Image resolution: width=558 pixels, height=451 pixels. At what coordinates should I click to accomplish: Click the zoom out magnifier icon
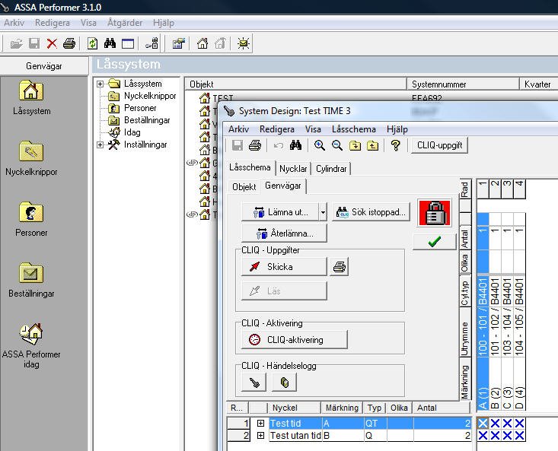[x=336, y=146]
